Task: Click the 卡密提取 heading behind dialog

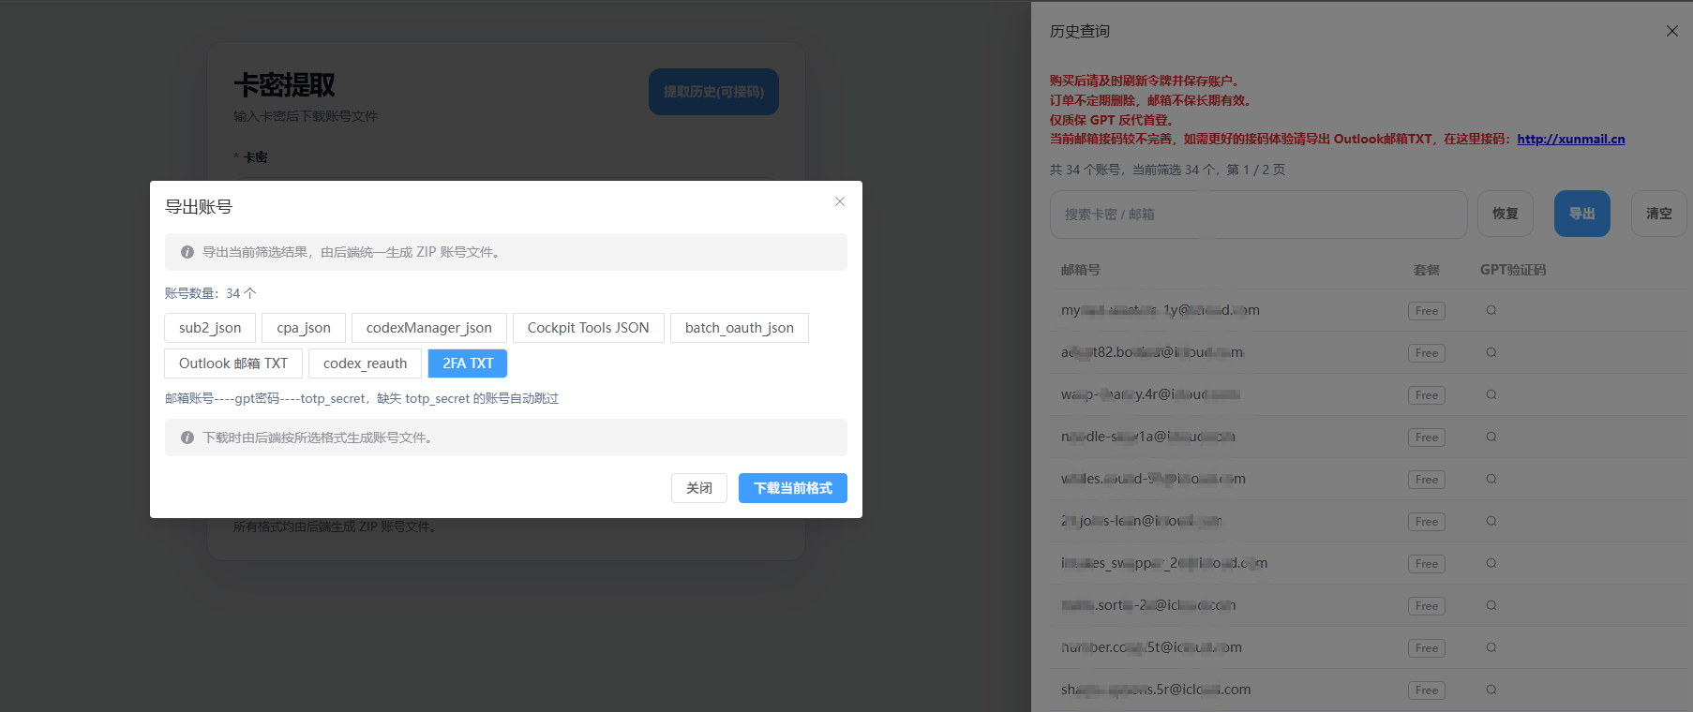Action: 284,85
